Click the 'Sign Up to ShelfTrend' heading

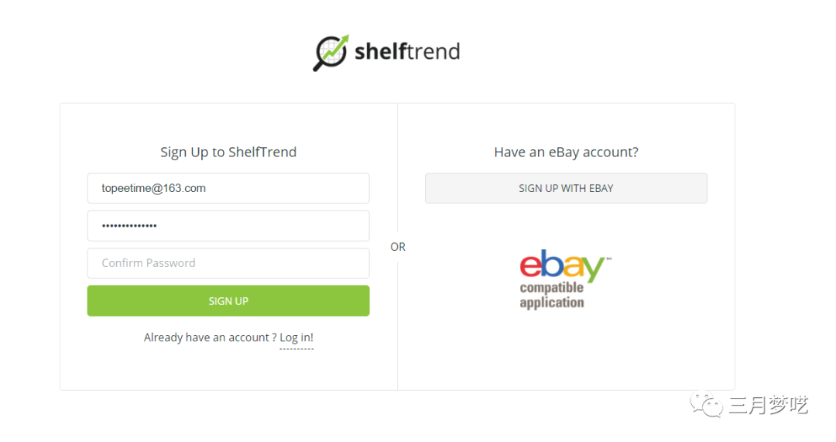pyautogui.click(x=228, y=152)
